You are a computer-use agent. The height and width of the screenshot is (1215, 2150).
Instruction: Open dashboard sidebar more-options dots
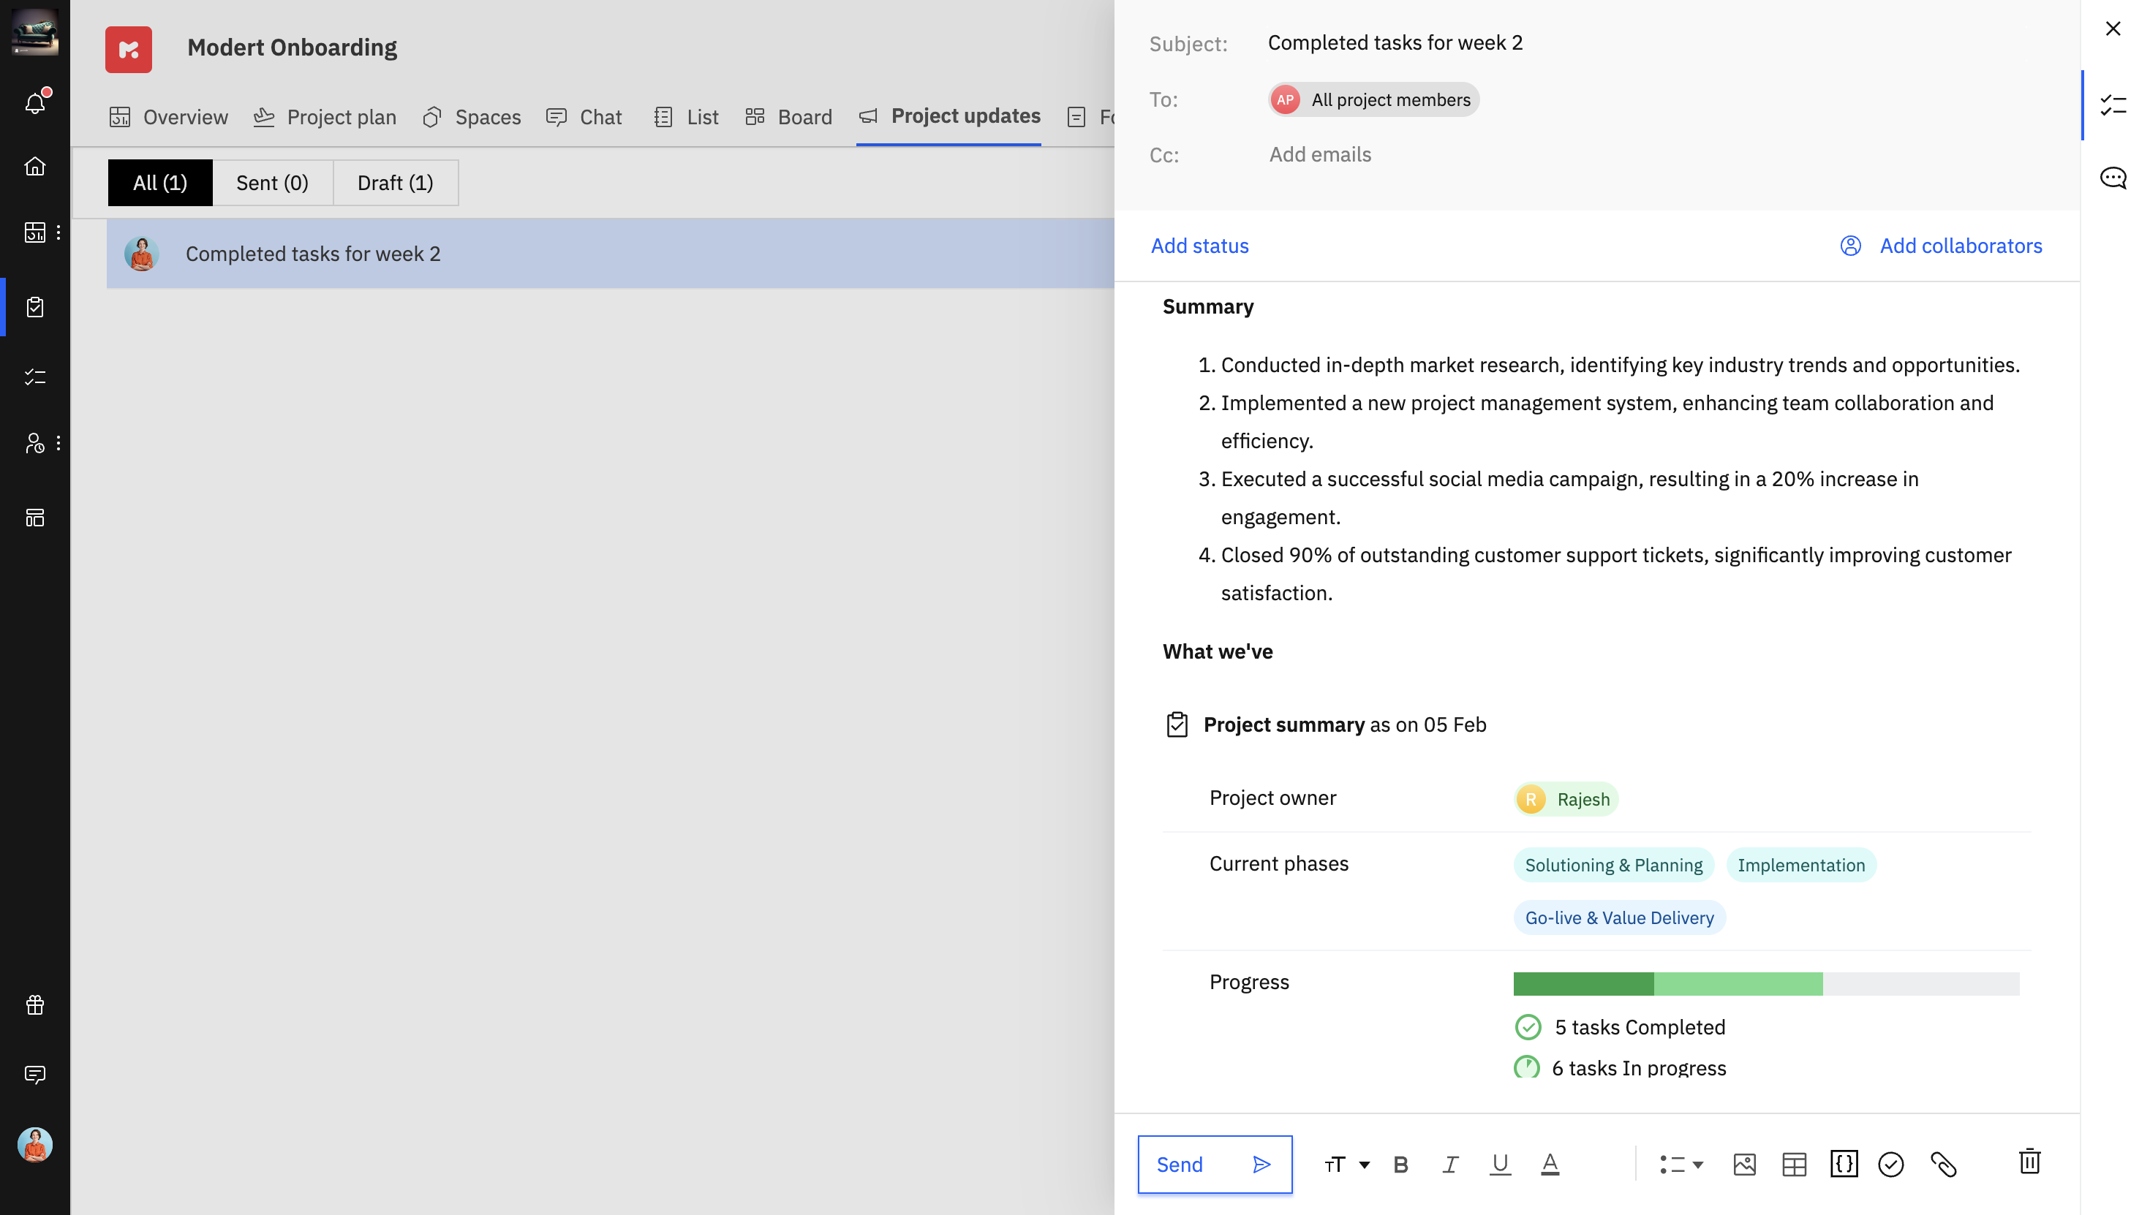59,232
